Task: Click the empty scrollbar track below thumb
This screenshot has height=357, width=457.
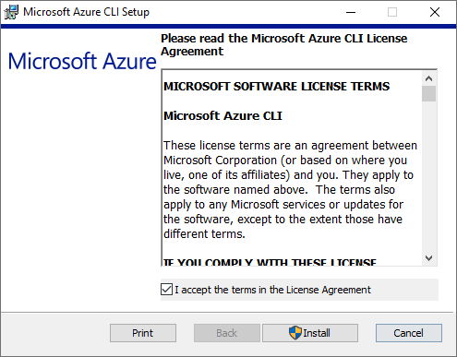Action: pyautogui.click(x=428, y=176)
